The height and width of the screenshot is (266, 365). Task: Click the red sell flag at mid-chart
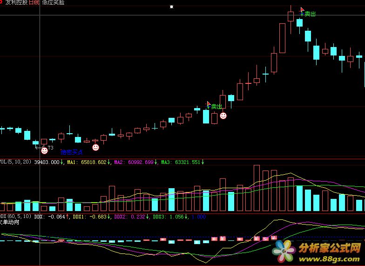click(x=209, y=103)
